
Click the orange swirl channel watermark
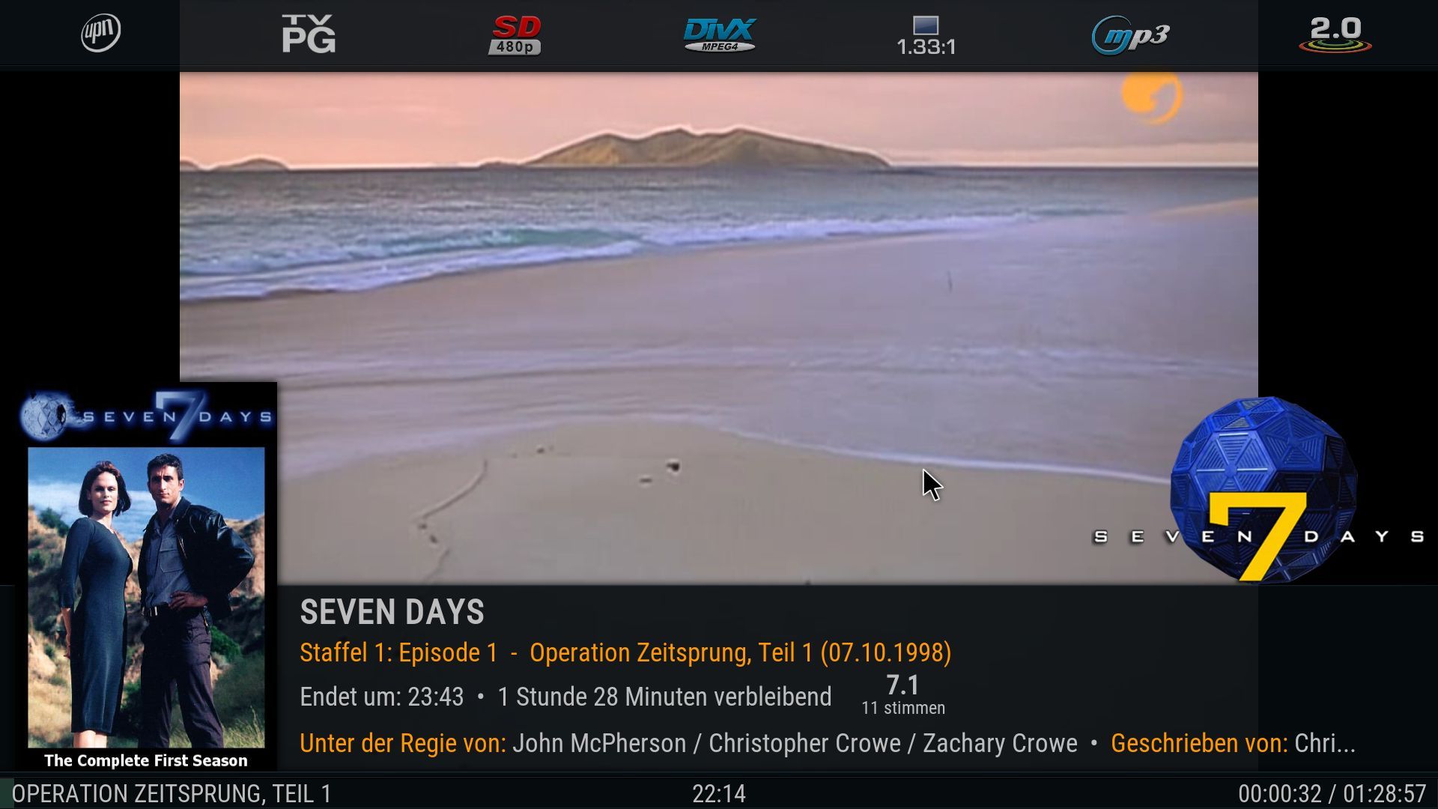tap(1151, 96)
